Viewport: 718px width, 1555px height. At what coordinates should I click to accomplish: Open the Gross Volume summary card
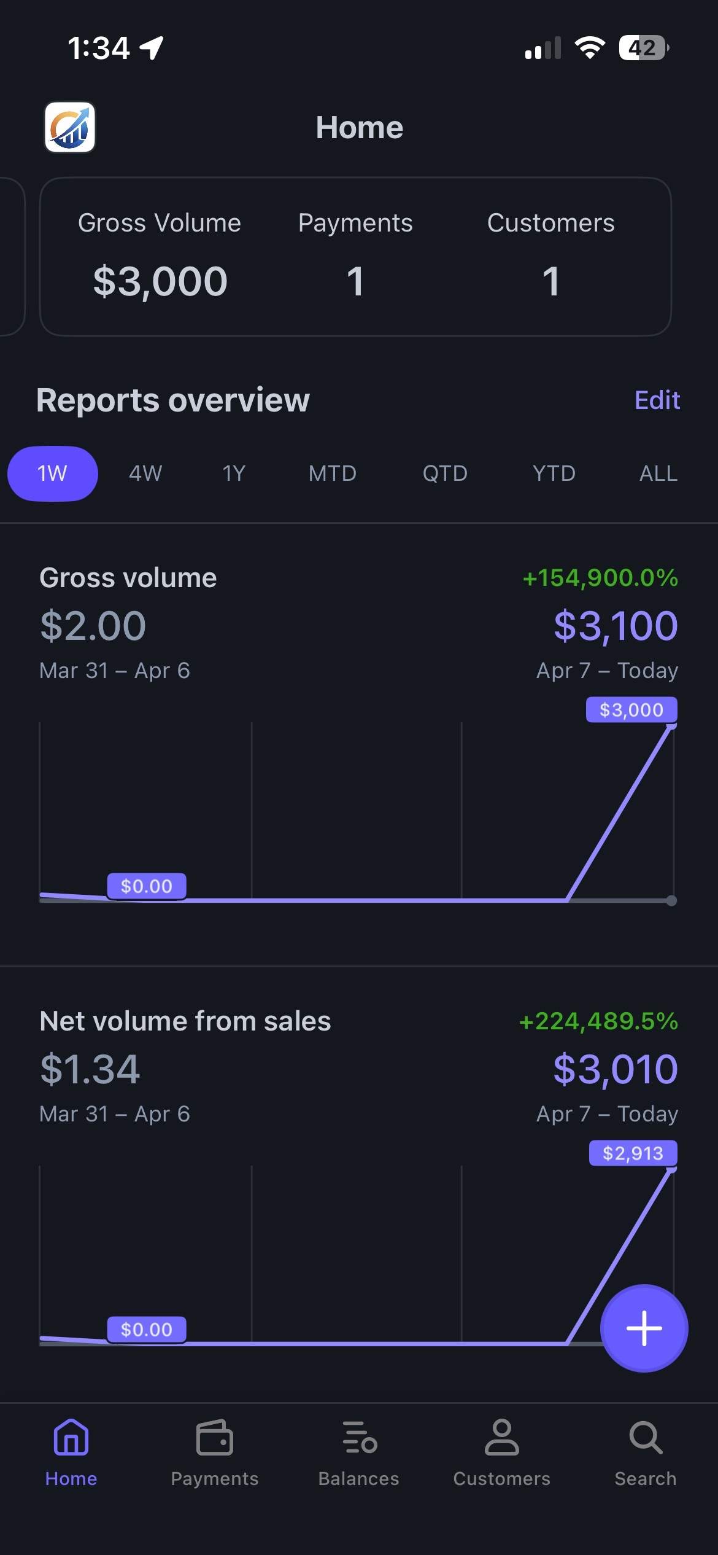tap(355, 257)
